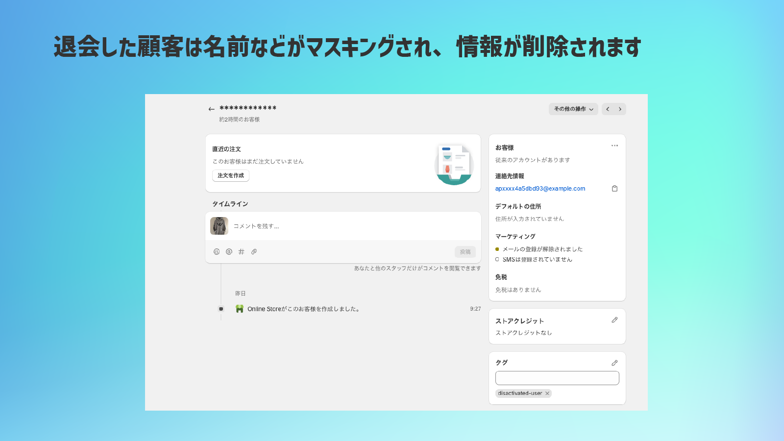Edit store credit with the pencil icon
This screenshot has height=441, width=784.
click(614, 320)
